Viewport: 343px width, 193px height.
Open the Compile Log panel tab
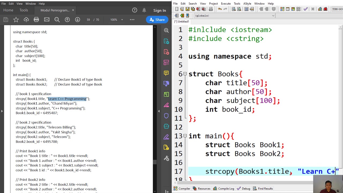[223, 188]
